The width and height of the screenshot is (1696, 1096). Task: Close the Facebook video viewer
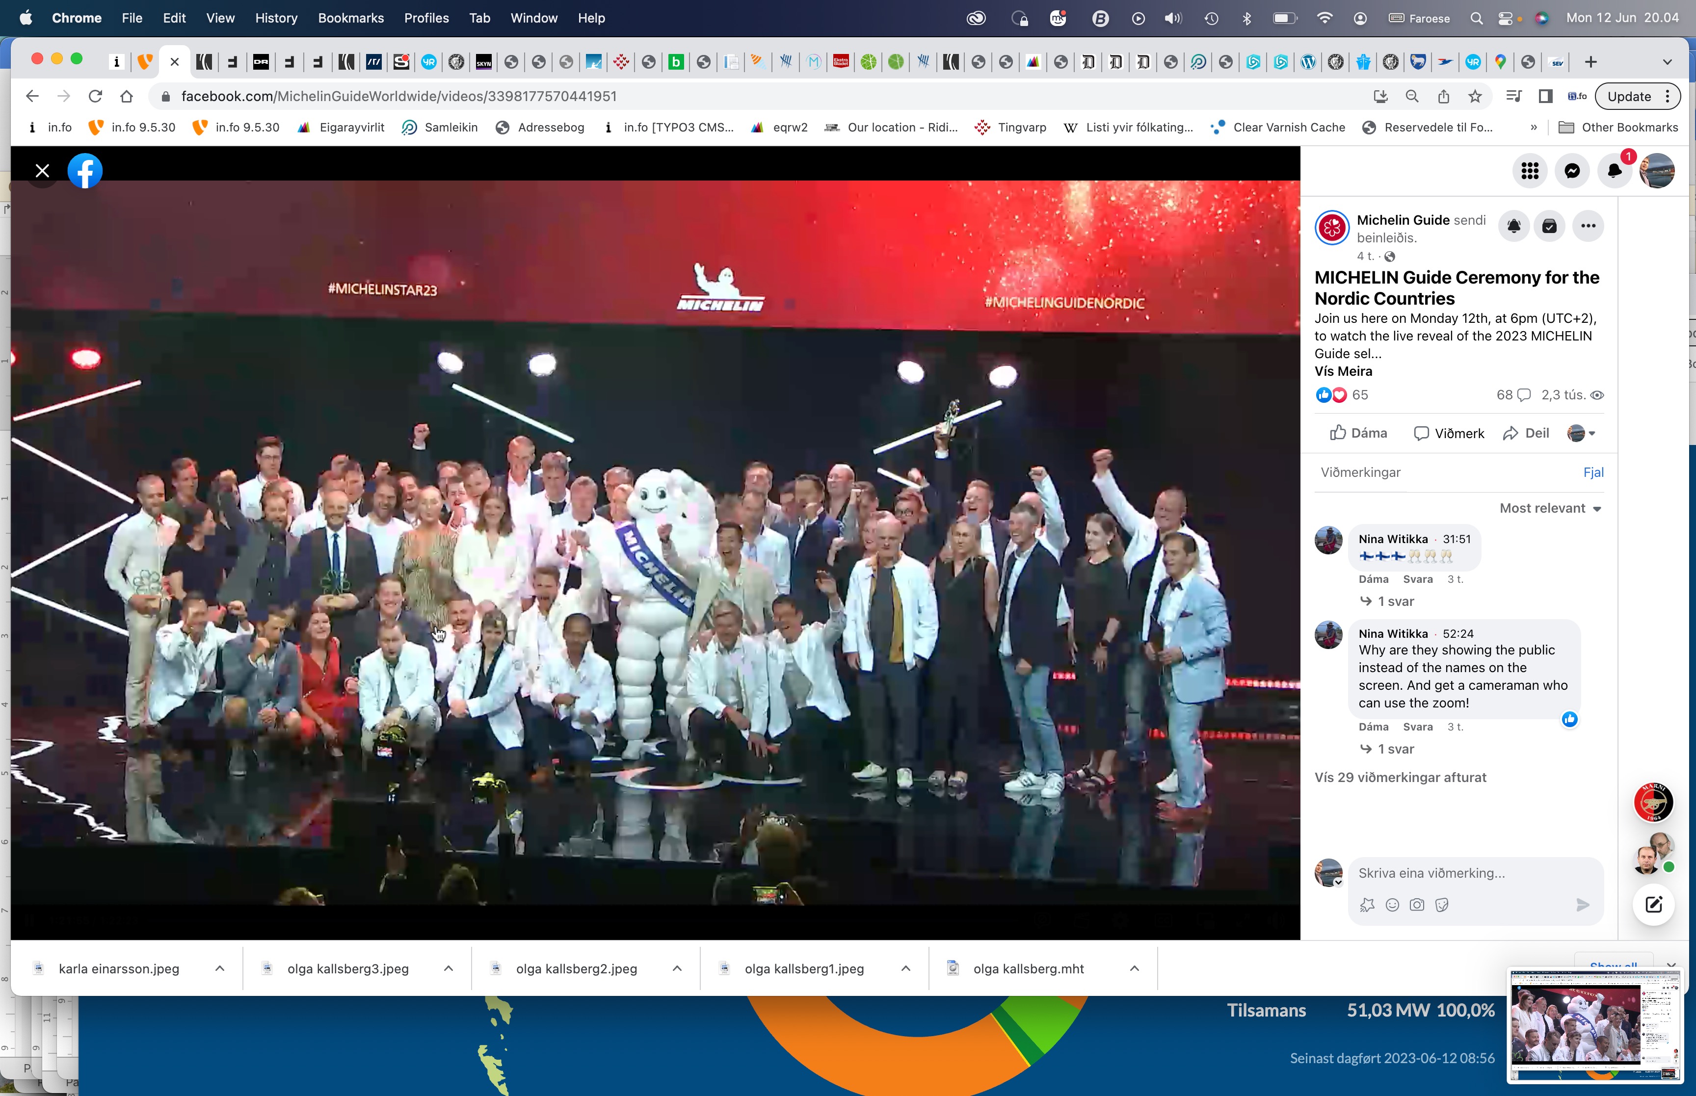click(43, 171)
